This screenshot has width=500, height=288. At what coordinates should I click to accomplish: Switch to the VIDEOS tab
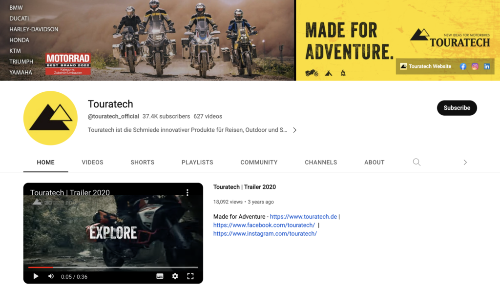[92, 162]
